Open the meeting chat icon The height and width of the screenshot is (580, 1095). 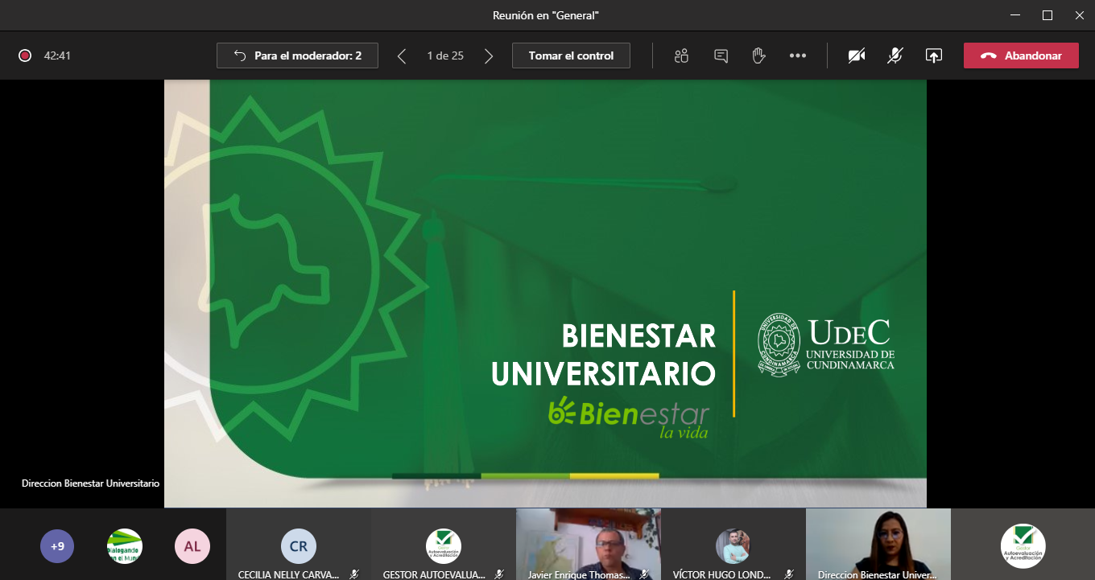[x=721, y=56]
